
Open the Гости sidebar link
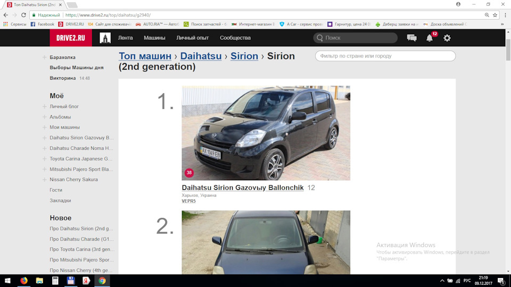coord(56,190)
